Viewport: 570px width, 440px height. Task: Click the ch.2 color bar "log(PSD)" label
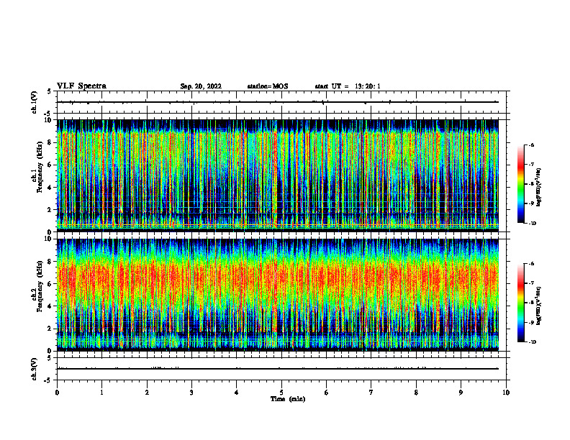(539, 306)
